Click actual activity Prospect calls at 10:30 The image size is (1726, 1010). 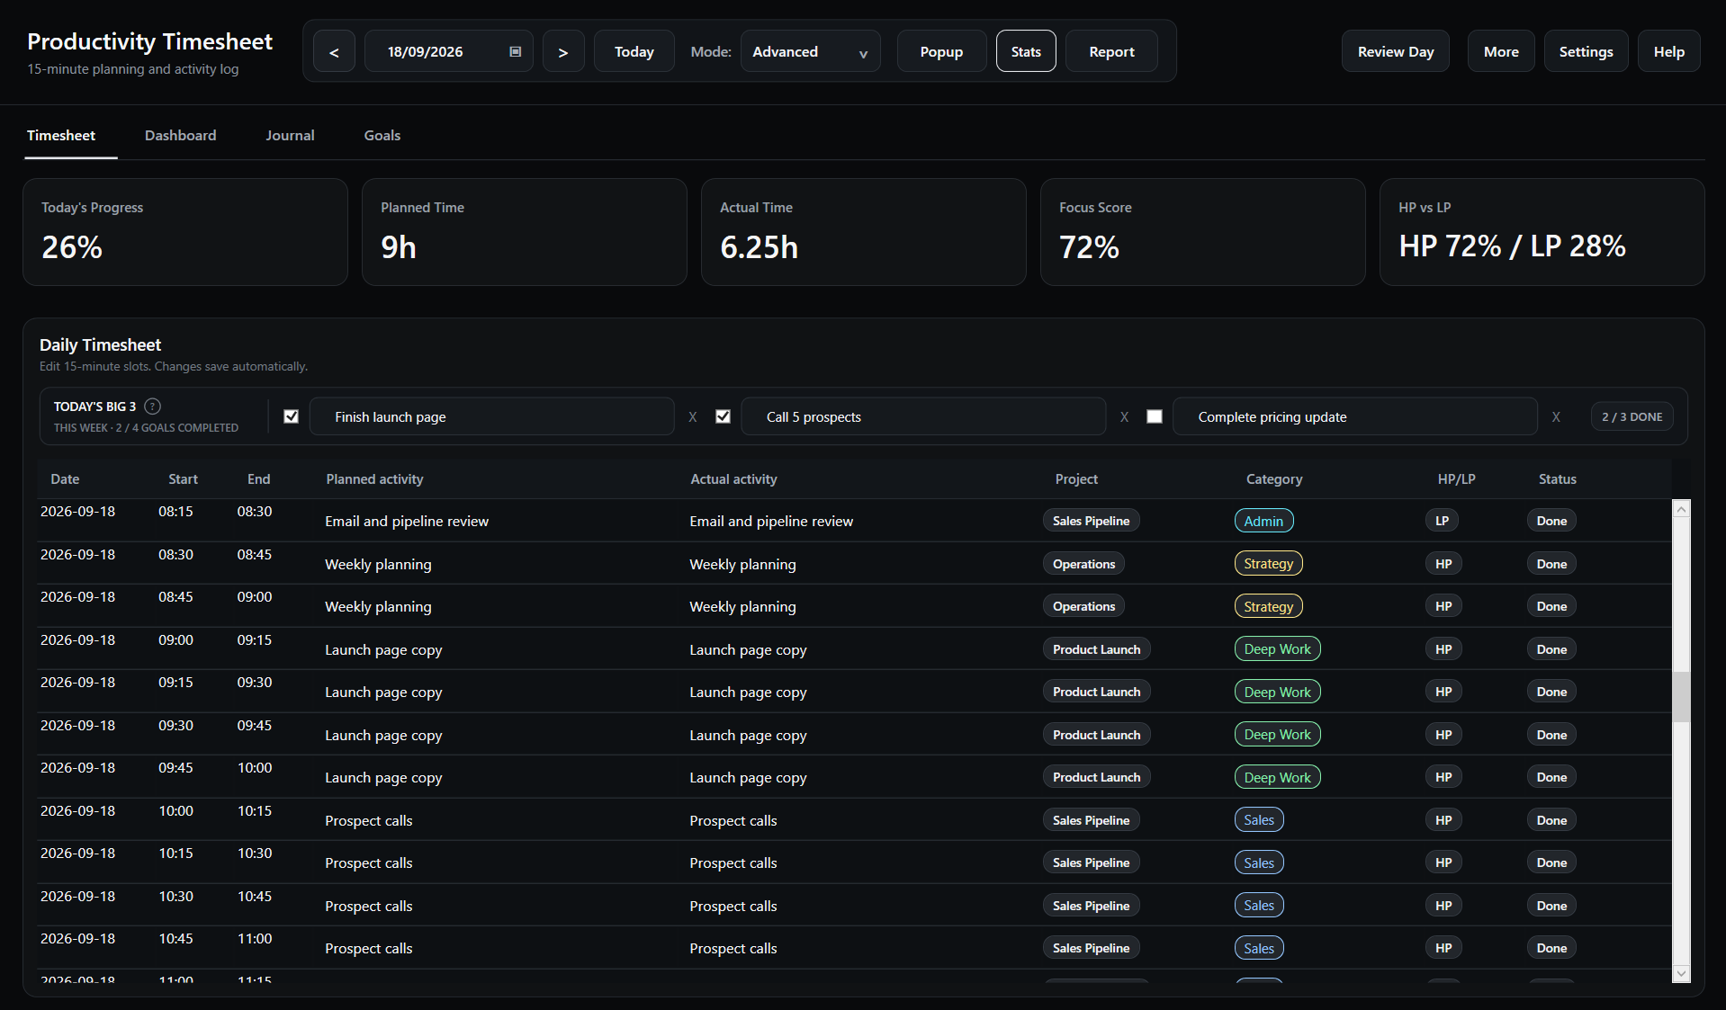[733, 906]
